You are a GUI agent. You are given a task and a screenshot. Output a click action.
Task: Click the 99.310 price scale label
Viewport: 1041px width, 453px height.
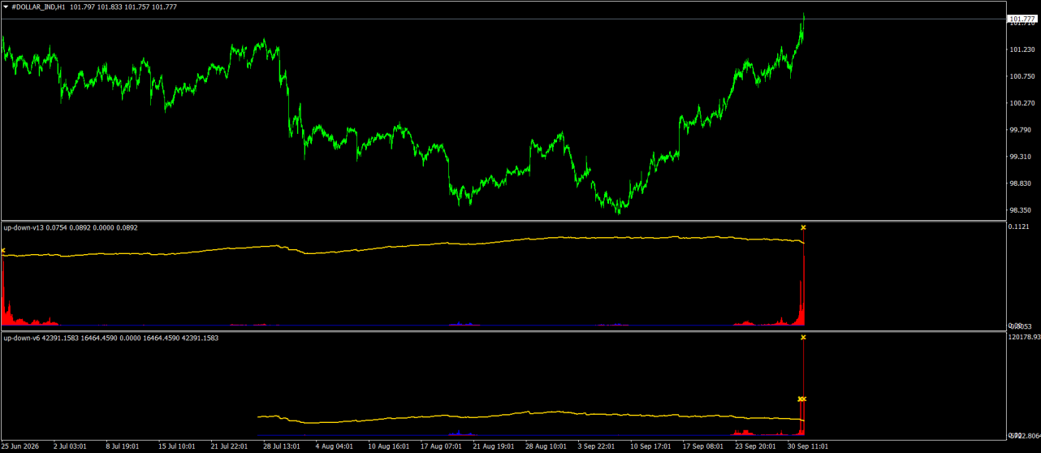coord(1020,157)
